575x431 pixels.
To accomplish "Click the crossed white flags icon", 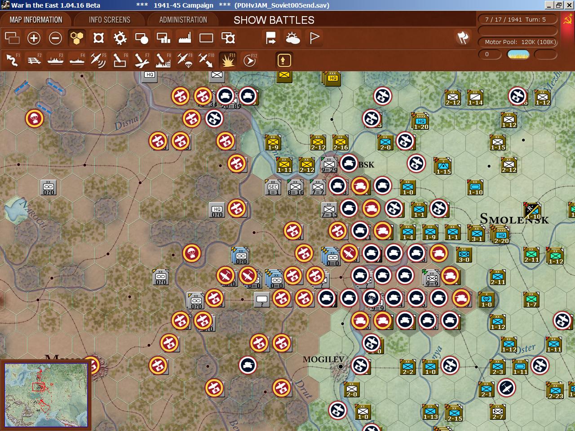I will [x=463, y=38].
